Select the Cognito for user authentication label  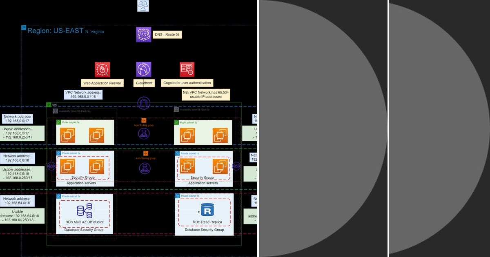pyautogui.click(x=187, y=83)
